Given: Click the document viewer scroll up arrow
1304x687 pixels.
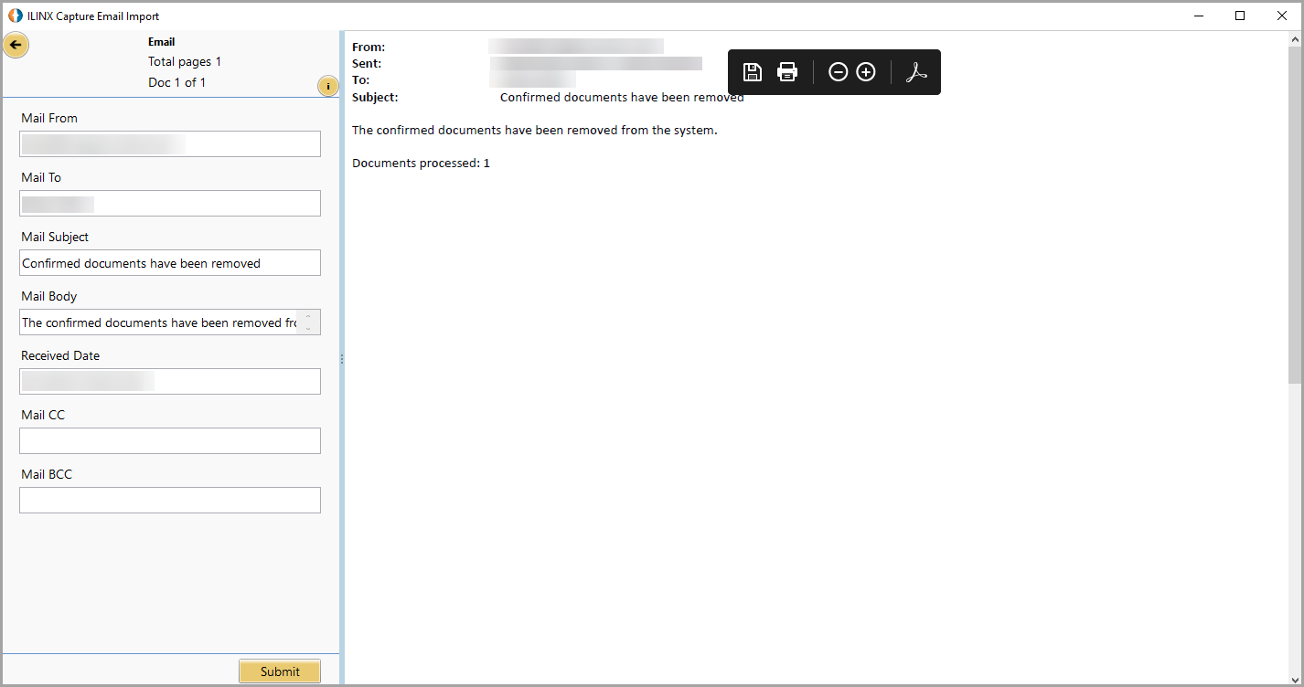Looking at the screenshot, I should (1295, 40).
